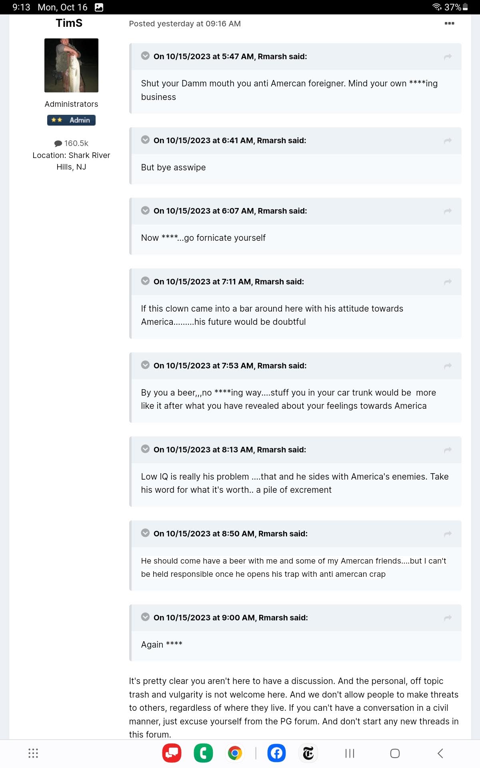Open the New York Times app
Screen dimensions: 480x768
tap(308, 753)
